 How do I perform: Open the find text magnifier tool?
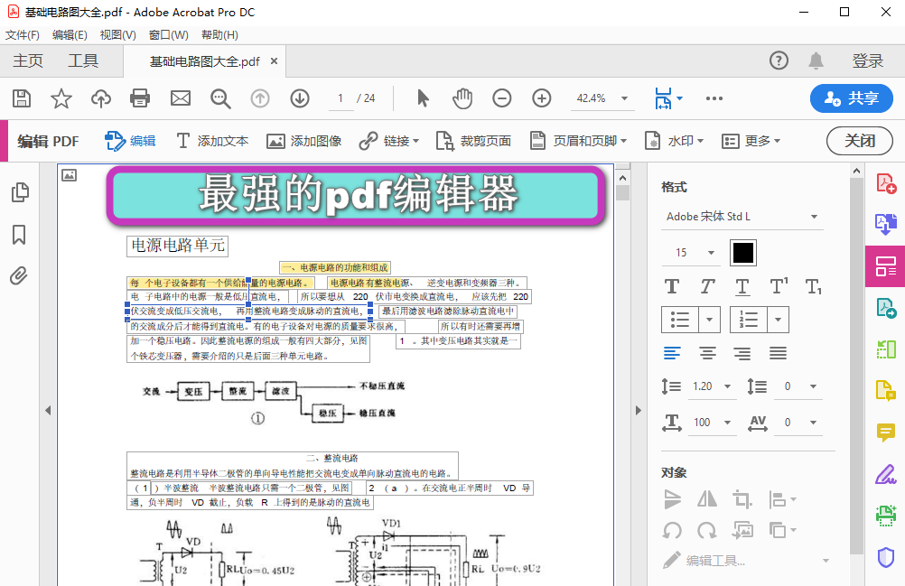point(220,98)
